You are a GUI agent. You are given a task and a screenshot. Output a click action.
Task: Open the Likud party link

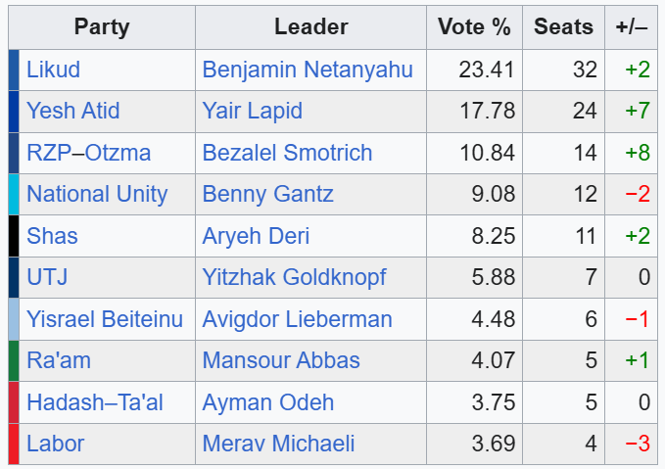point(53,70)
